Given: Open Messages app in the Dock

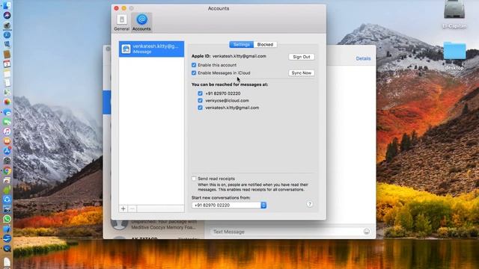Looking at the screenshot, I should (7, 112).
